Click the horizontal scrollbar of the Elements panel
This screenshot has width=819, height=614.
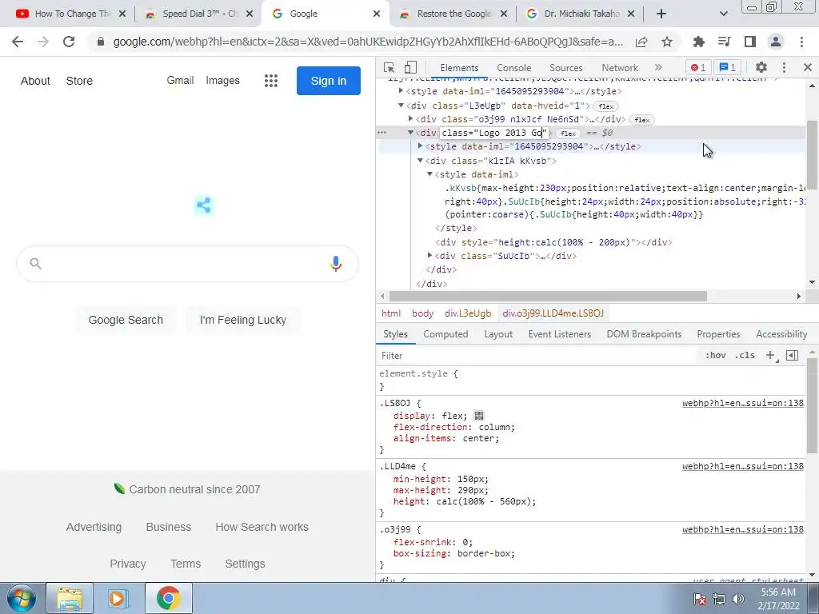coord(548,297)
